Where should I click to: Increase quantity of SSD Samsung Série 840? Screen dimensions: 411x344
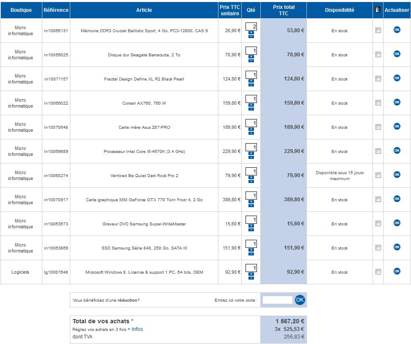251,250
